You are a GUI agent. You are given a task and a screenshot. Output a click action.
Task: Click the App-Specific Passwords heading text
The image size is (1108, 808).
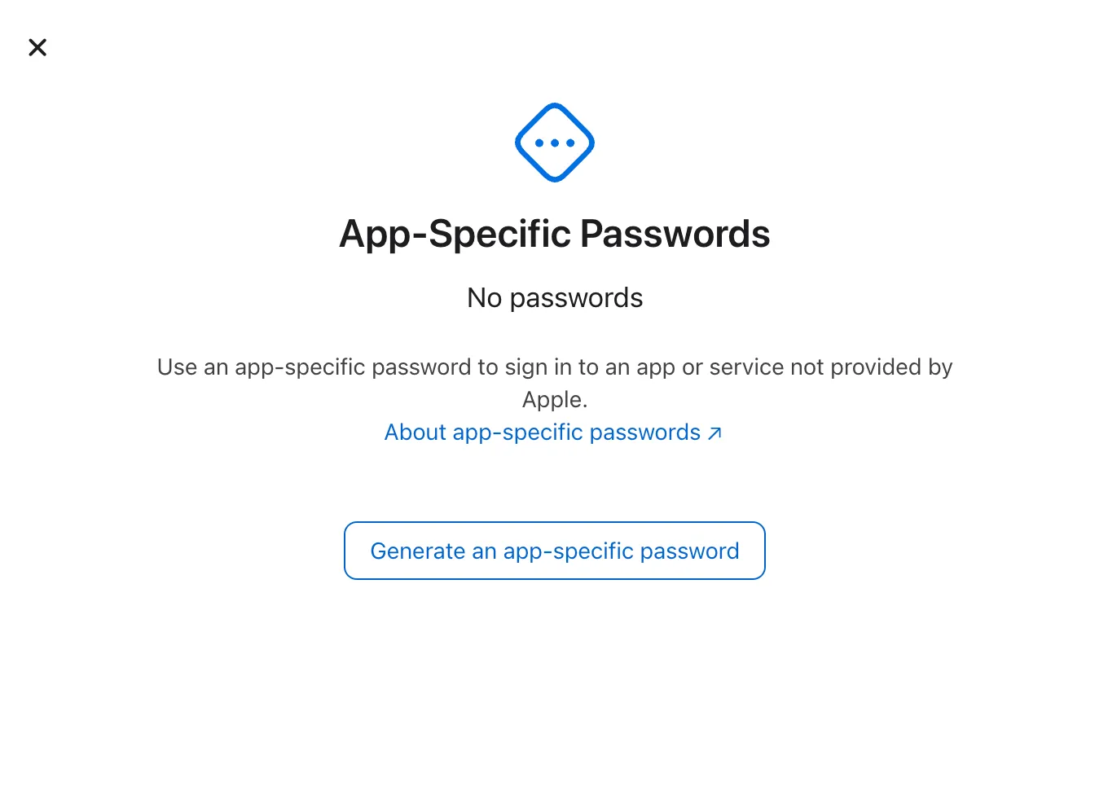[555, 234]
